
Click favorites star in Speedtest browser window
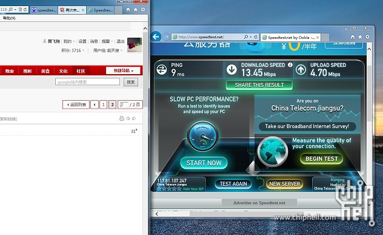pyautogui.click(x=360, y=37)
